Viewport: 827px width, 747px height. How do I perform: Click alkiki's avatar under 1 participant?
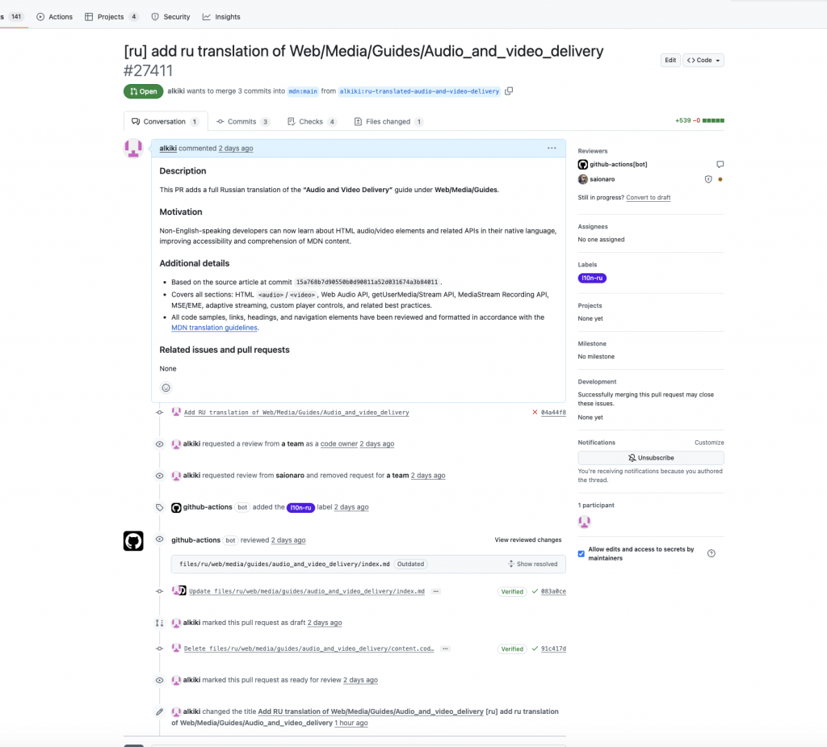coord(585,522)
